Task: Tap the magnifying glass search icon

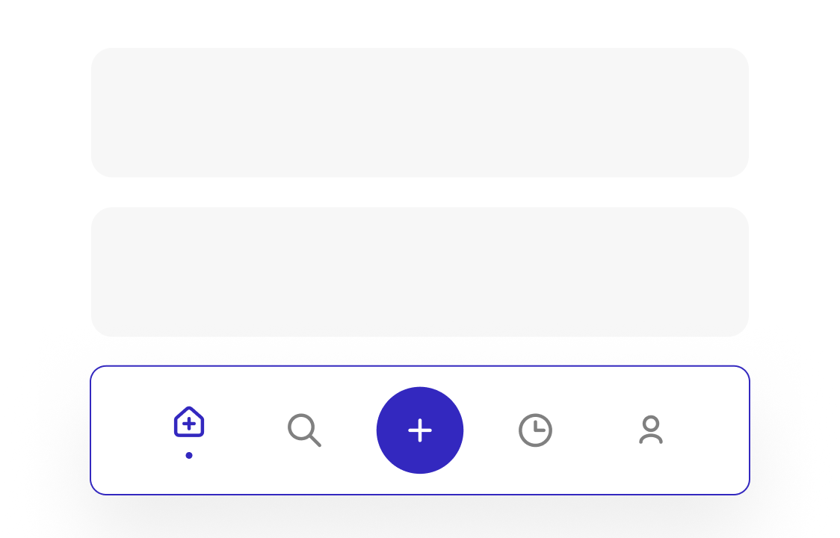Action: tap(304, 430)
